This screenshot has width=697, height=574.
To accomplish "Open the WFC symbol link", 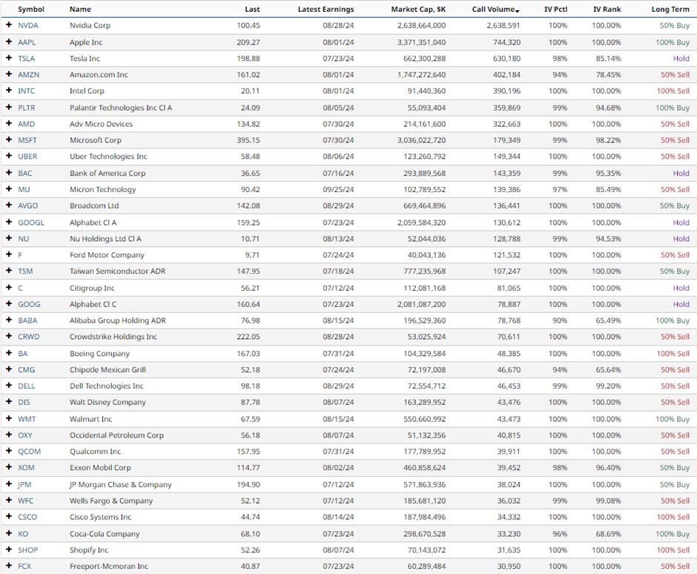I will pyautogui.click(x=25, y=501).
